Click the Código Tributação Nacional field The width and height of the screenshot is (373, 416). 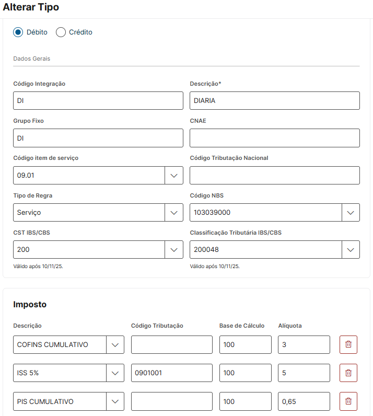[275, 176]
